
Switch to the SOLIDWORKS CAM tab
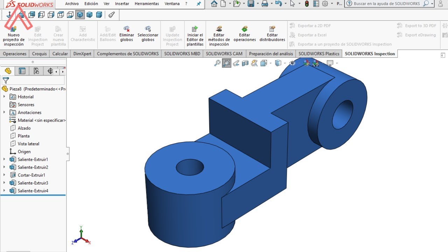click(x=224, y=54)
